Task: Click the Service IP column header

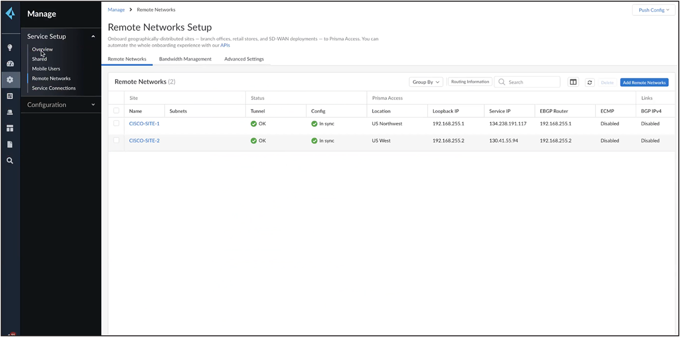Action: 500,111
